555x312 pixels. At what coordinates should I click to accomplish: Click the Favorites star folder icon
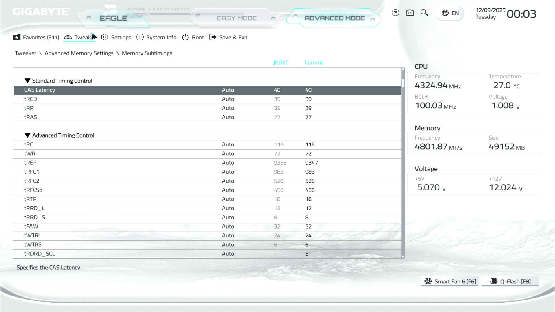[16, 37]
